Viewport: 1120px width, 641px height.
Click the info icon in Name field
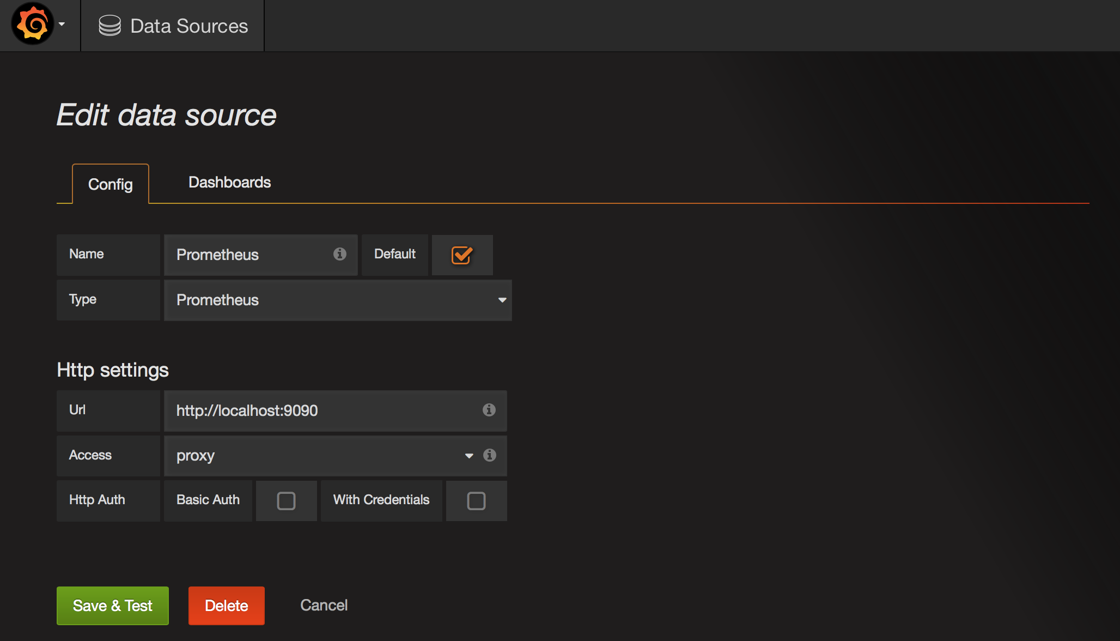pyautogui.click(x=339, y=254)
